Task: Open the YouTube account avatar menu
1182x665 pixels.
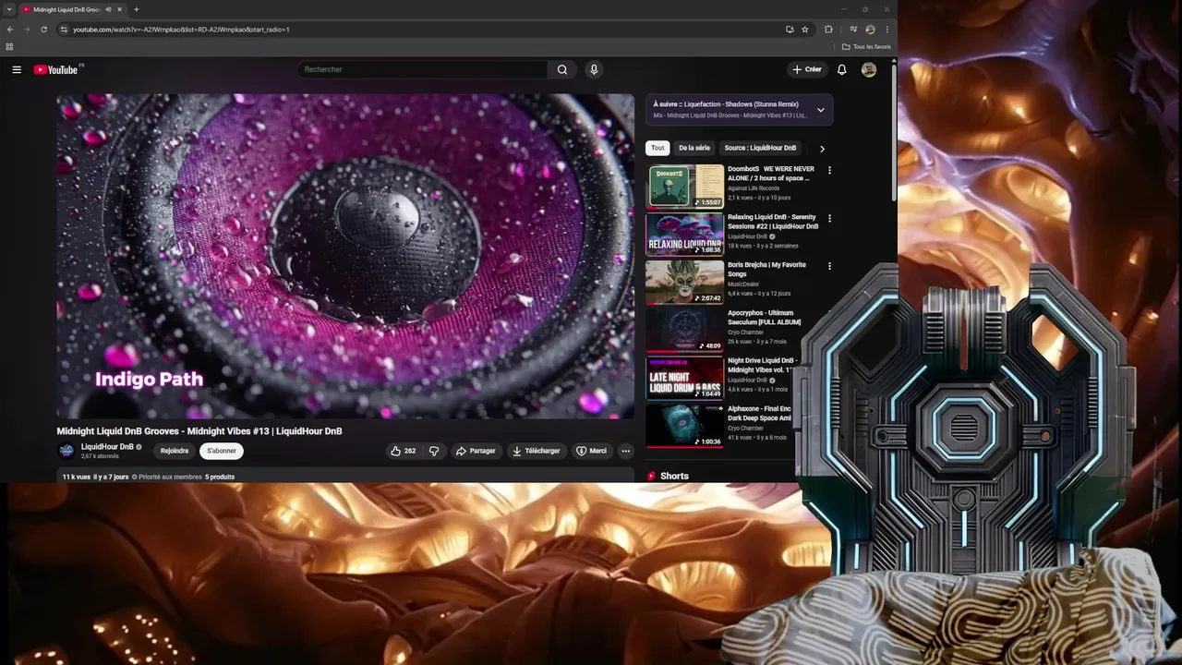Action: (x=869, y=69)
